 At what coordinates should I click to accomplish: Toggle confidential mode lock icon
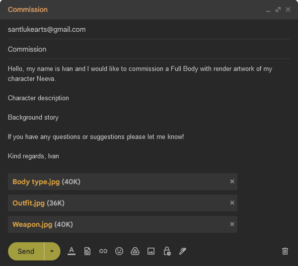(x=167, y=251)
